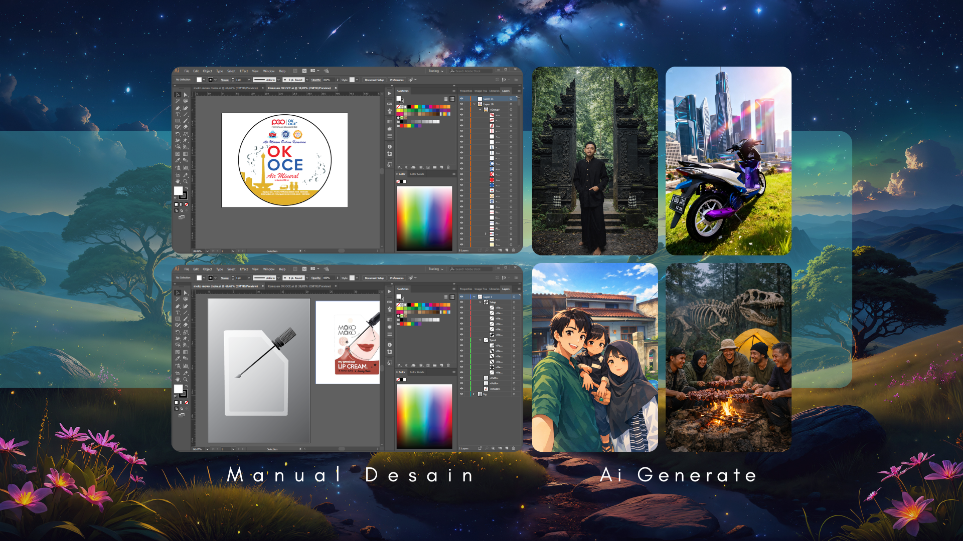Pick the Eraser tool in OK OCE window
963x541 pixels.
pyautogui.click(x=186, y=127)
